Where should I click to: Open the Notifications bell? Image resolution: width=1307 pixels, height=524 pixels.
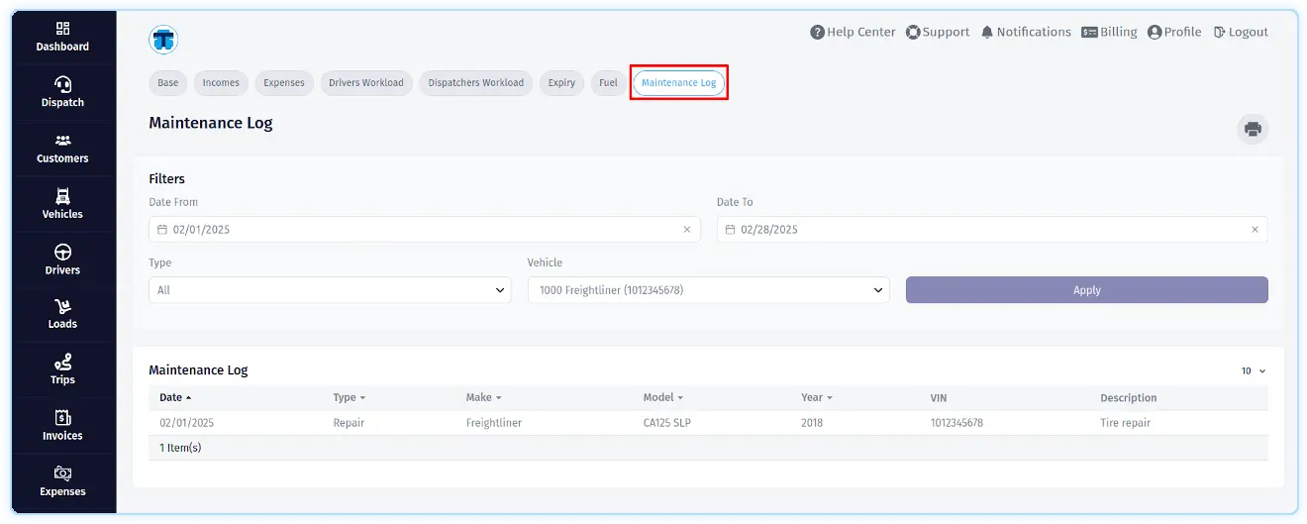pyautogui.click(x=1026, y=32)
